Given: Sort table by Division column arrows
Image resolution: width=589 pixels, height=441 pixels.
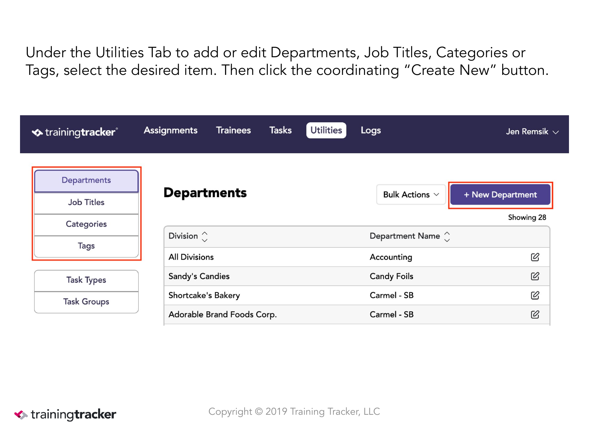Looking at the screenshot, I should click(x=205, y=236).
